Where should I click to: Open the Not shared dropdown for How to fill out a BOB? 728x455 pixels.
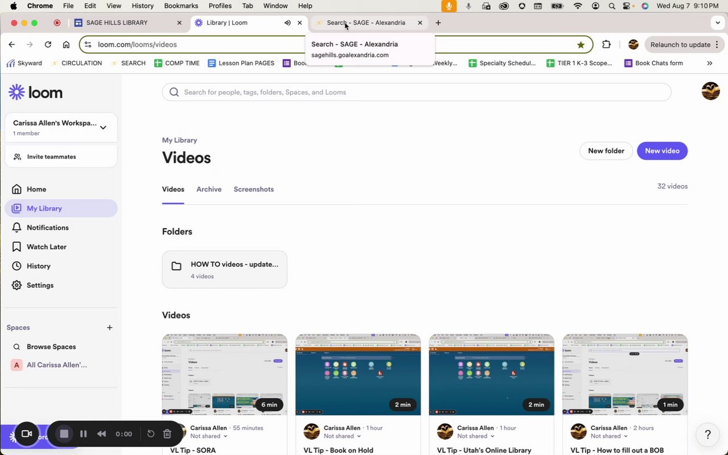[x=609, y=436]
